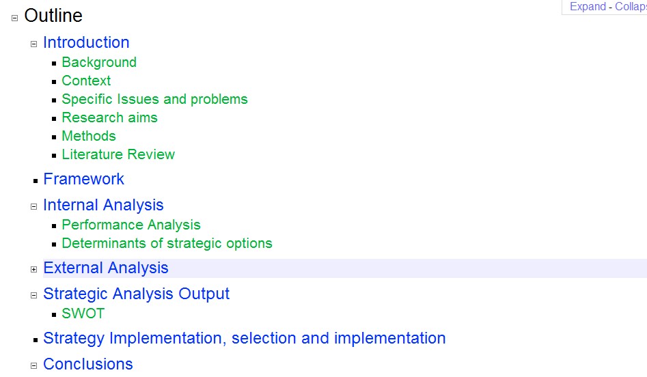The width and height of the screenshot is (647, 377).
Task: Open Research aims entry
Action: tap(110, 117)
